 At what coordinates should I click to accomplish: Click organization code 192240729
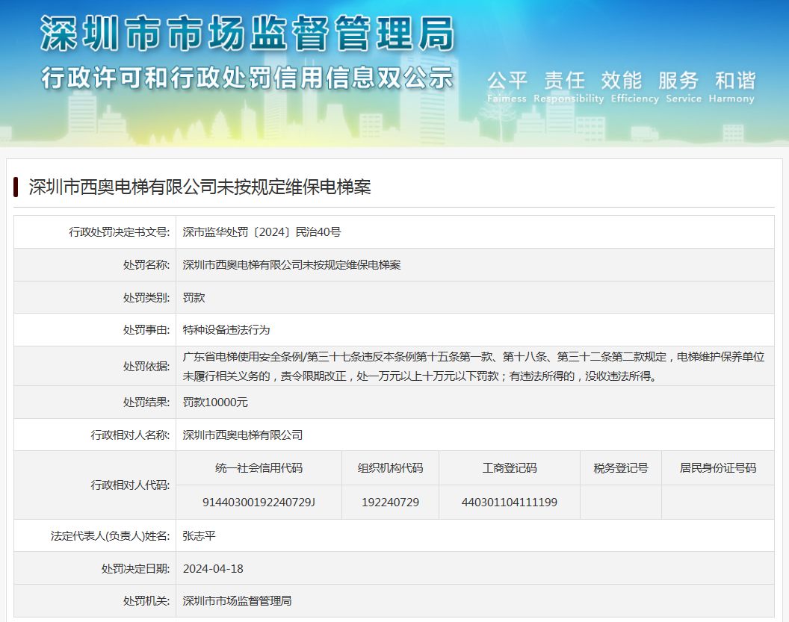pos(390,502)
